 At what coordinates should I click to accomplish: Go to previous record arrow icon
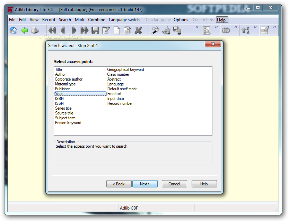click(63, 30)
